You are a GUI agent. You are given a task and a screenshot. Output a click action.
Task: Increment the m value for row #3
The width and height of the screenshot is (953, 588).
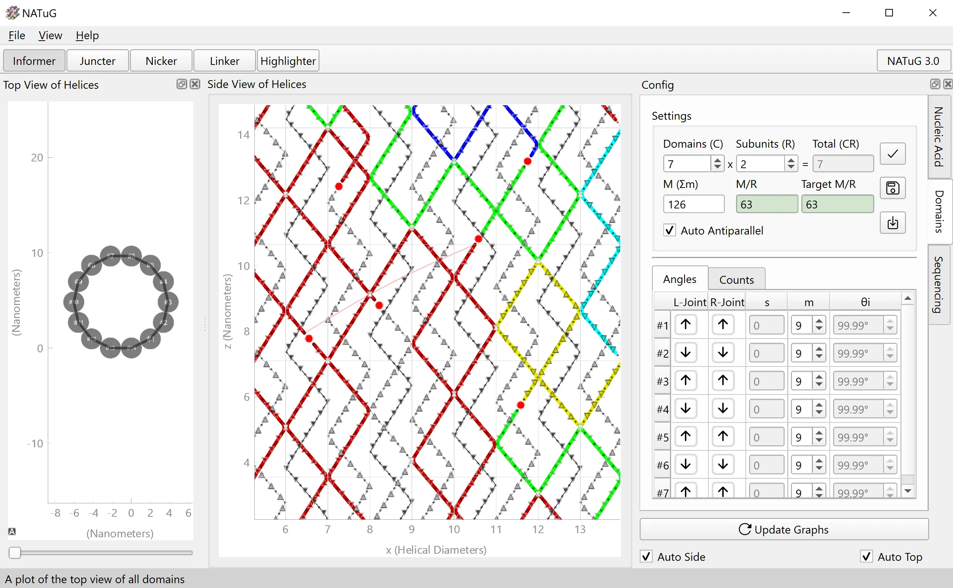819,377
